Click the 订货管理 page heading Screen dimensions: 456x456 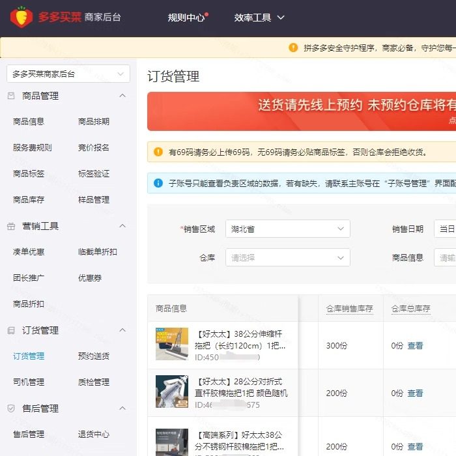click(173, 76)
